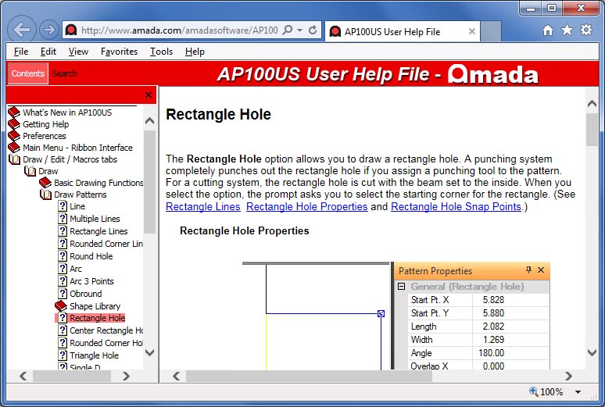Close the contents pane with the X
This screenshot has width=605, height=407.
point(149,95)
